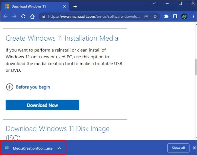The height and width of the screenshot is (155, 197).
Task: Go back to the previous page
Action: (x=5, y=16)
